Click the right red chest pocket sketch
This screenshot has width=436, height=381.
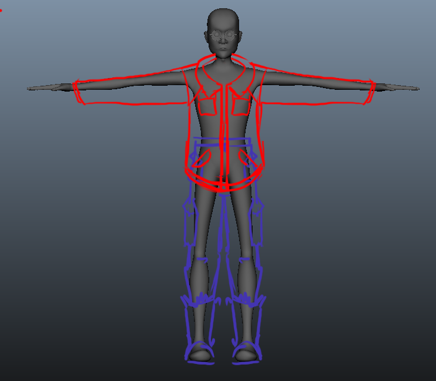[x=241, y=104]
